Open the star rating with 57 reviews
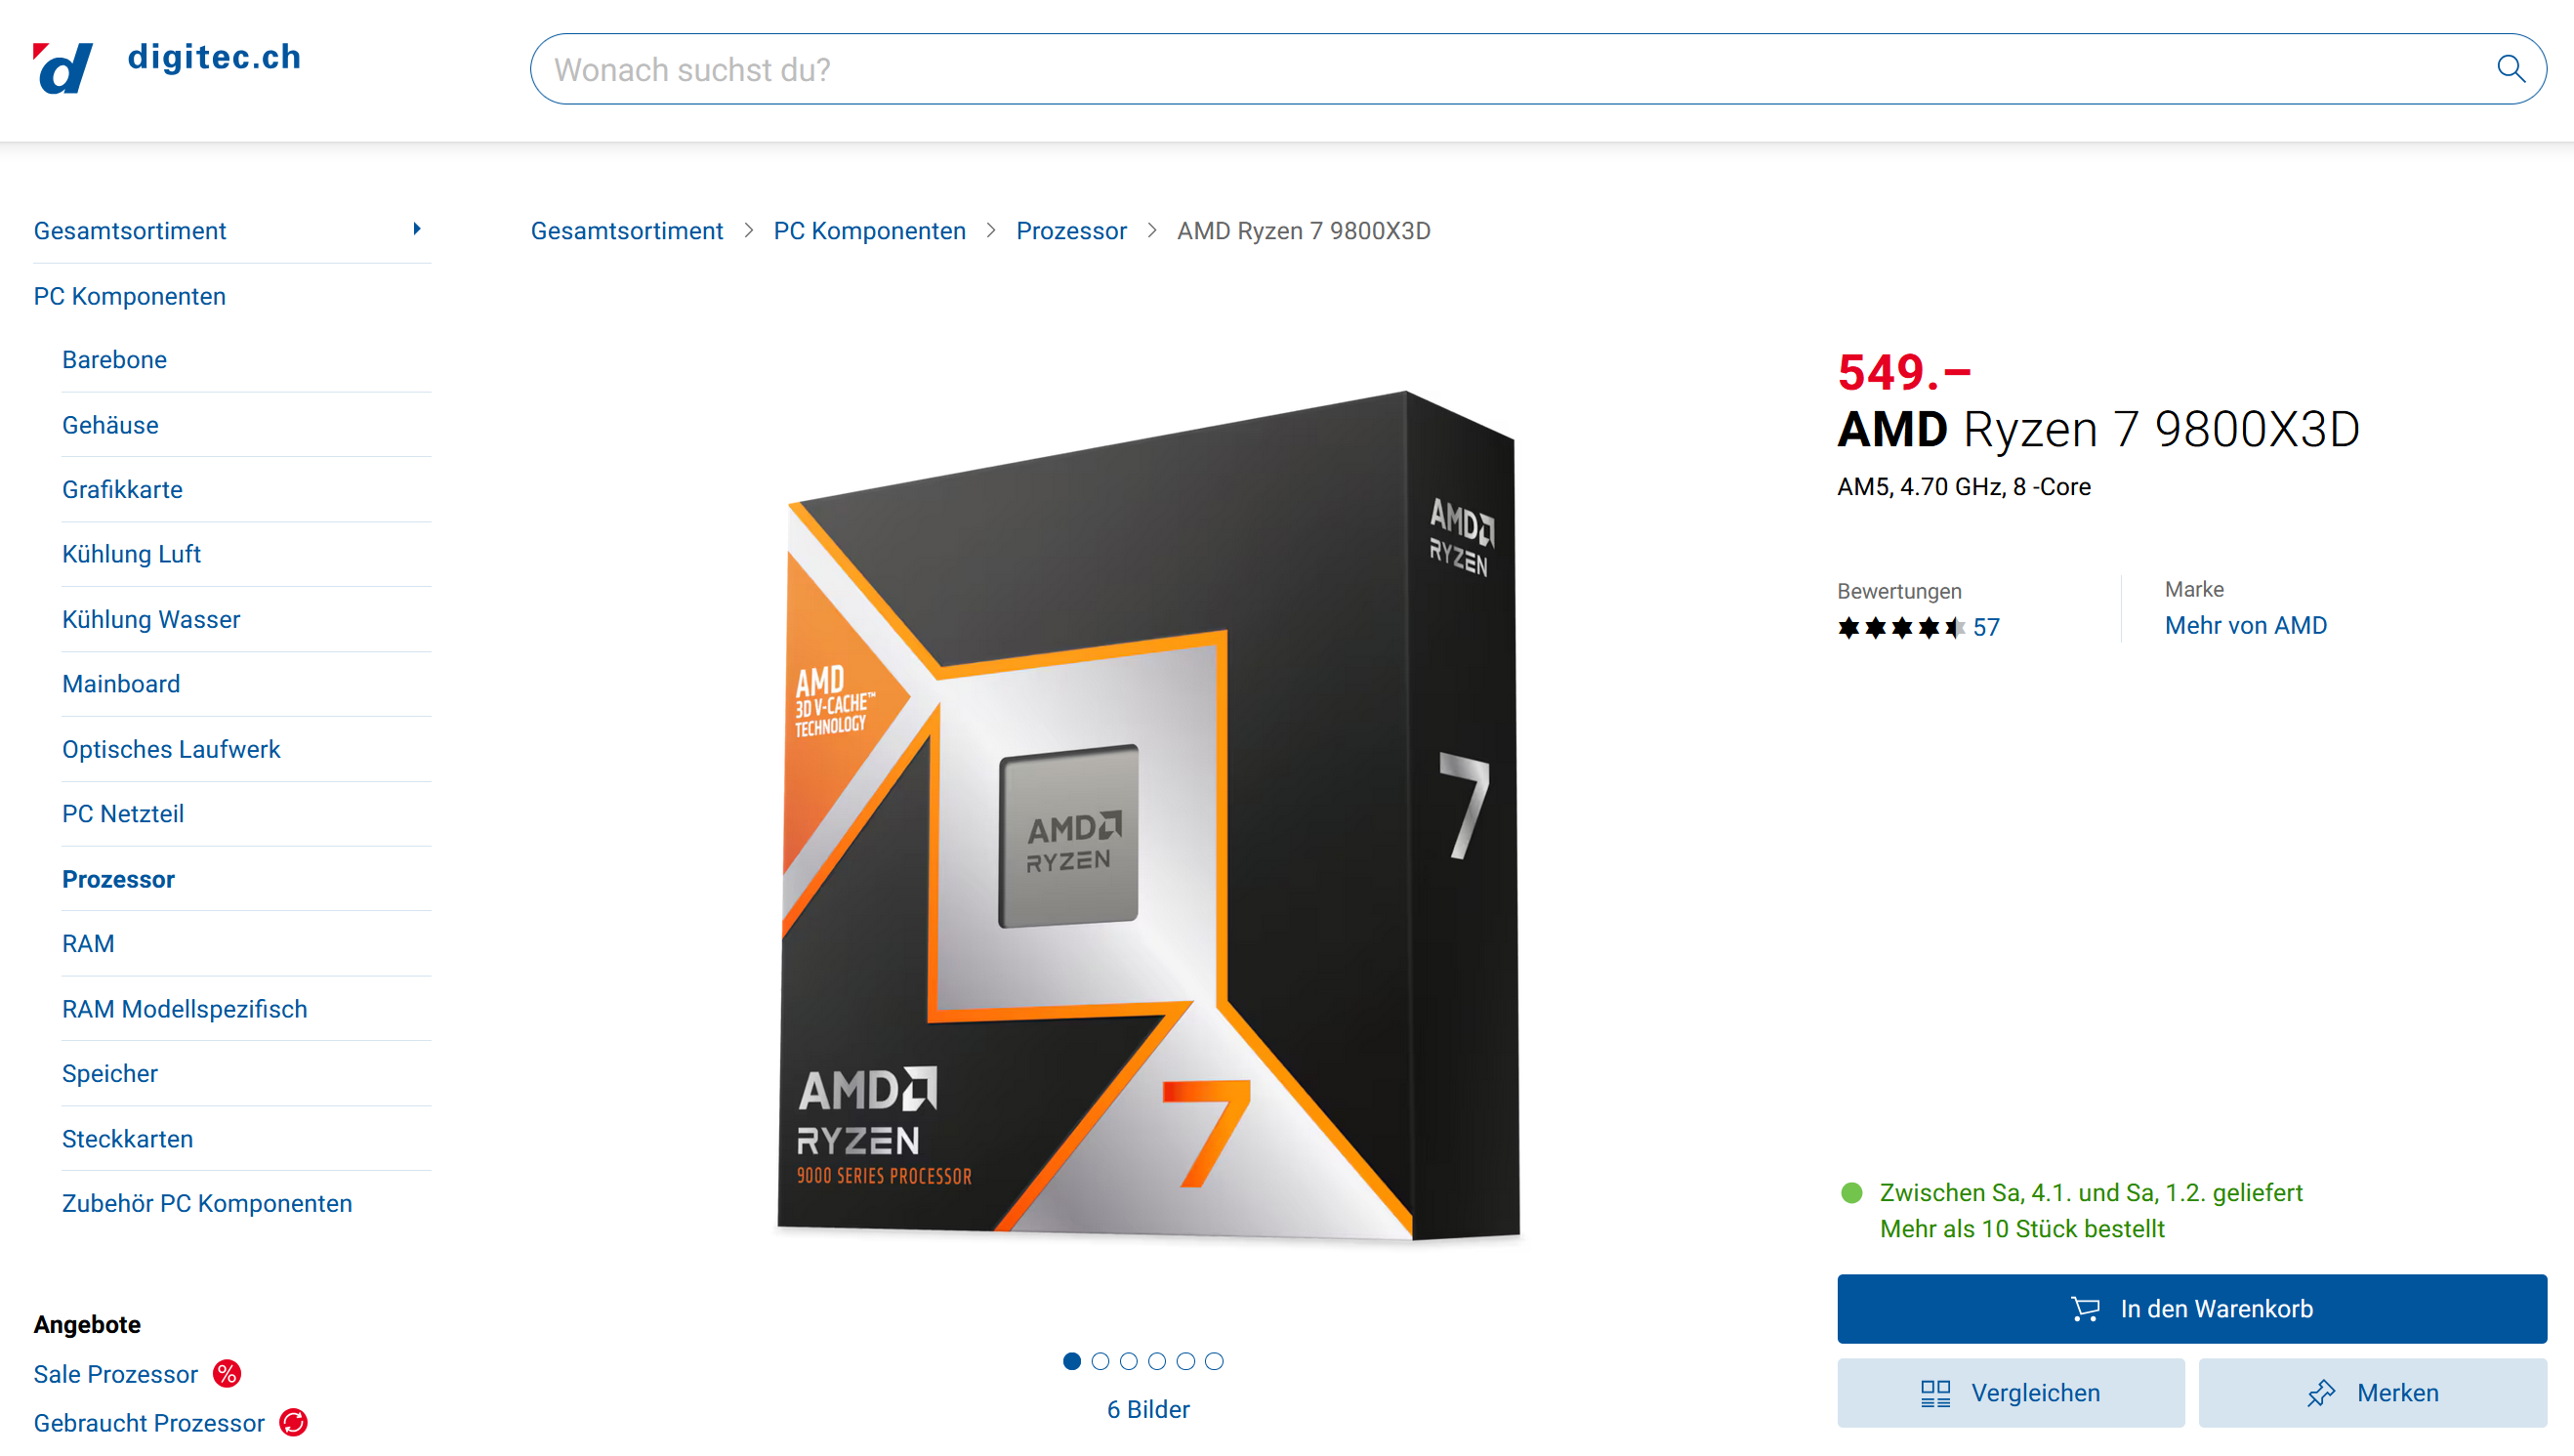 coord(1917,627)
